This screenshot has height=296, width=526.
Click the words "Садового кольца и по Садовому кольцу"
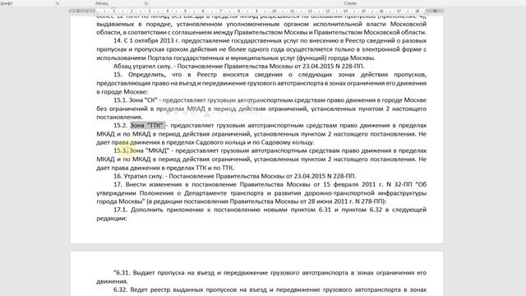(x=256, y=142)
